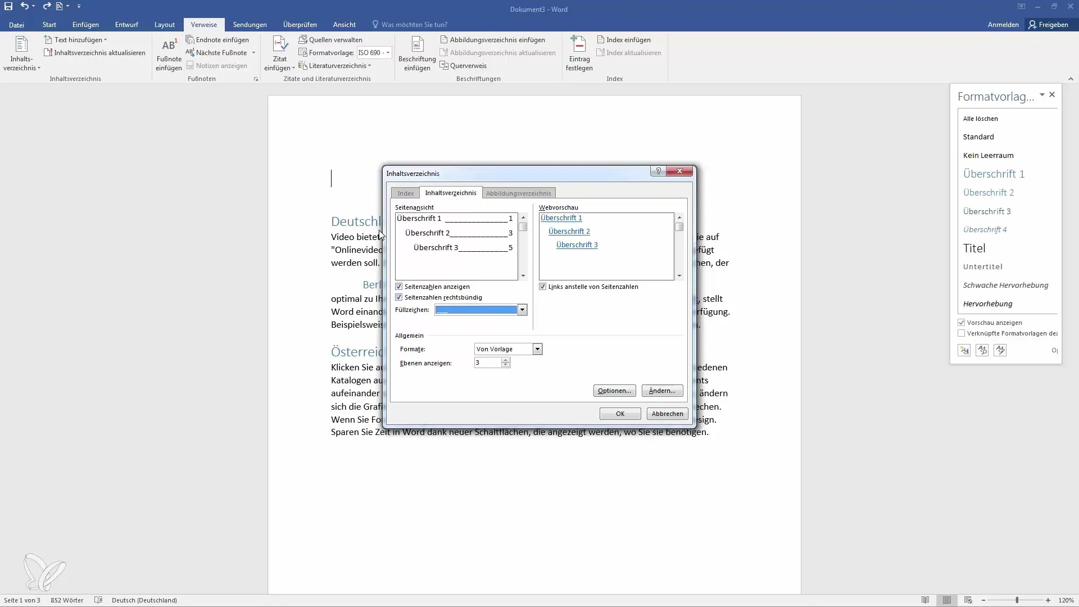The height and width of the screenshot is (607, 1079).
Task: Toggle Seitenzahlen rechtsbündig checkbox
Action: point(398,297)
